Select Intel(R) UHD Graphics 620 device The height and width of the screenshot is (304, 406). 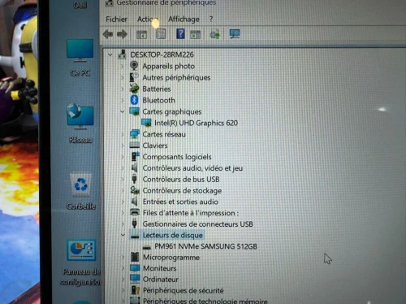[196, 123]
